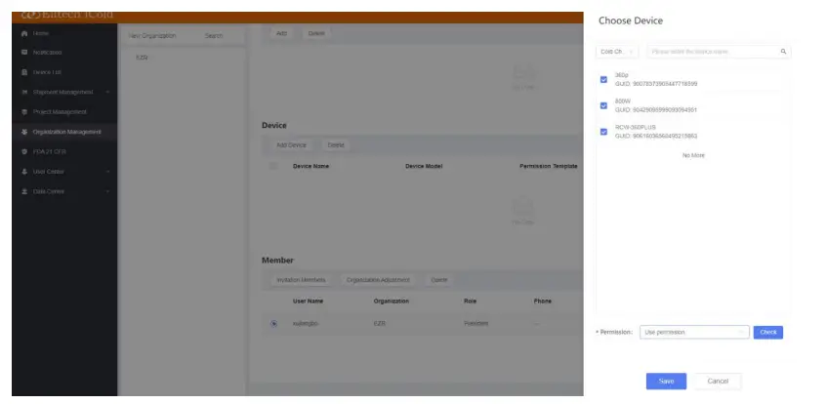Expand the User Center submenu arrow

point(107,172)
